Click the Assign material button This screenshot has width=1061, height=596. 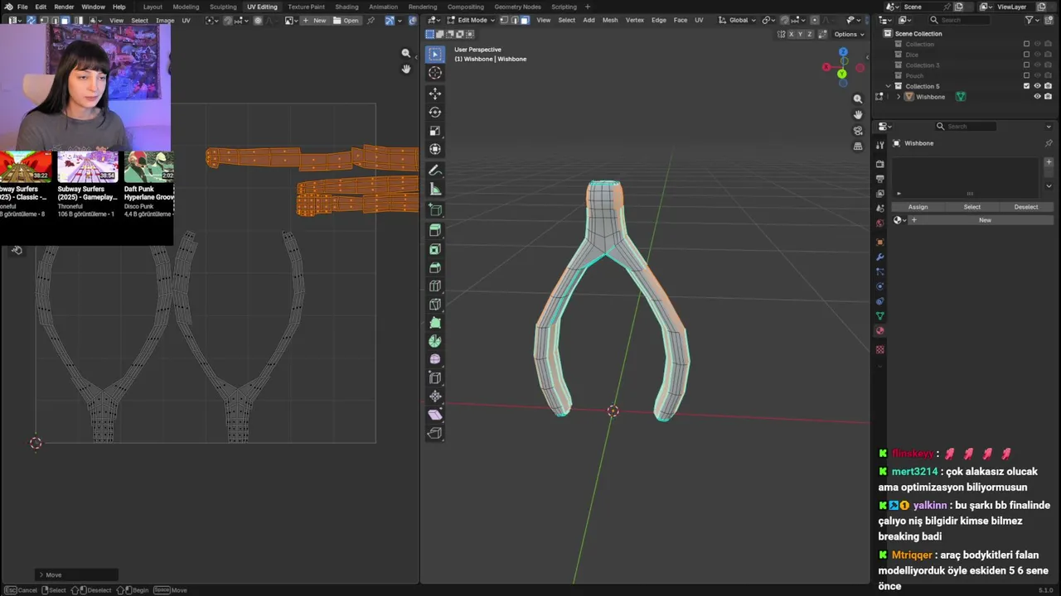tap(918, 207)
